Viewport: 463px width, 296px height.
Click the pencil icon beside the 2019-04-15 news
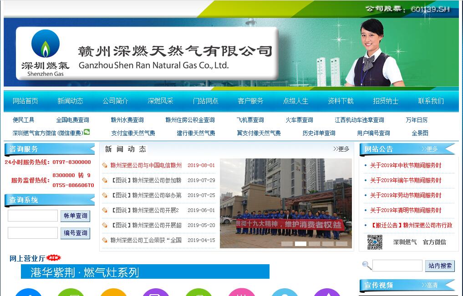tap(105, 240)
